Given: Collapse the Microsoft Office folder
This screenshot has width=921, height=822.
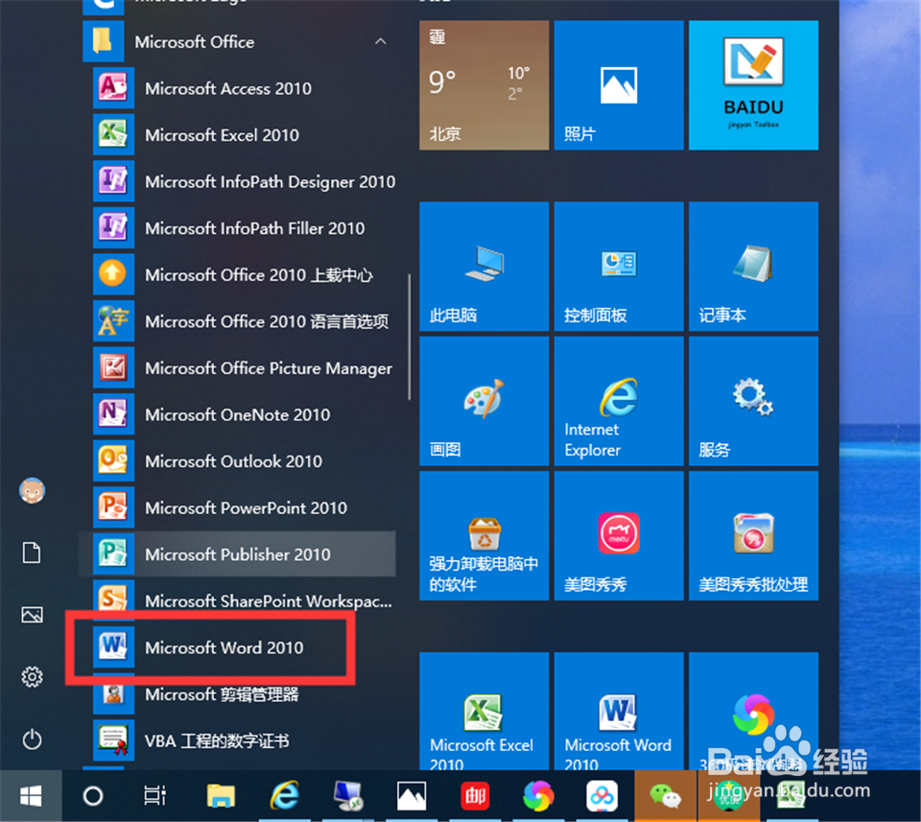Looking at the screenshot, I should tap(381, 41).
